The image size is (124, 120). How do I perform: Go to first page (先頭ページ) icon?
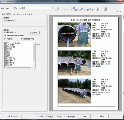(x=58, y=8)
